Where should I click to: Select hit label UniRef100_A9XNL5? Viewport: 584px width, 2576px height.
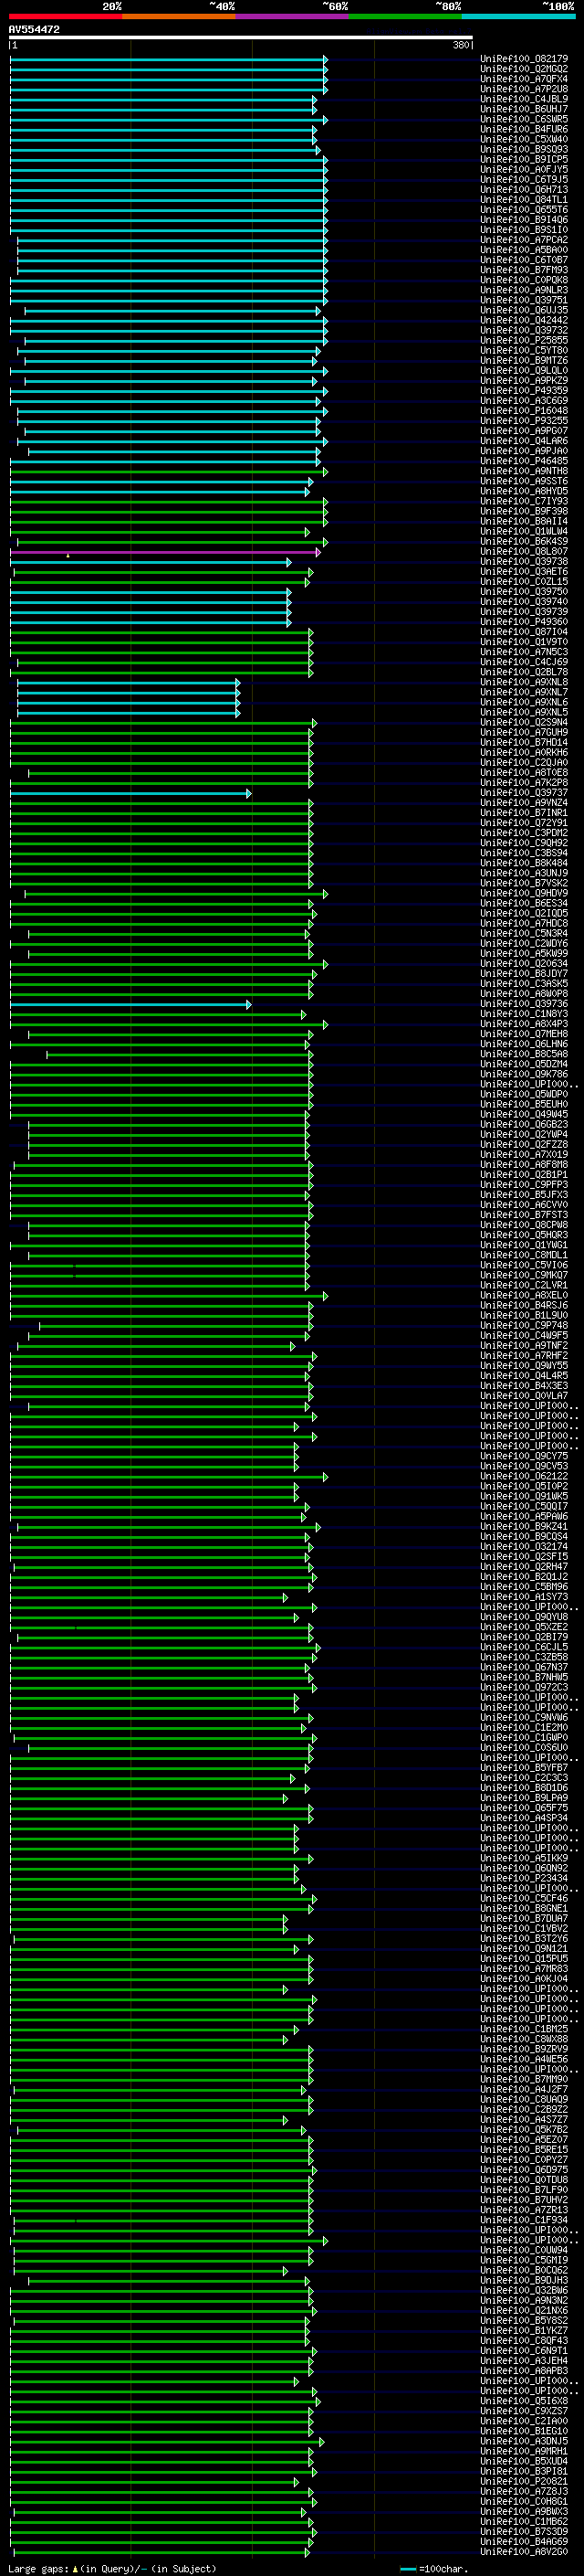[x=524, y=713]
